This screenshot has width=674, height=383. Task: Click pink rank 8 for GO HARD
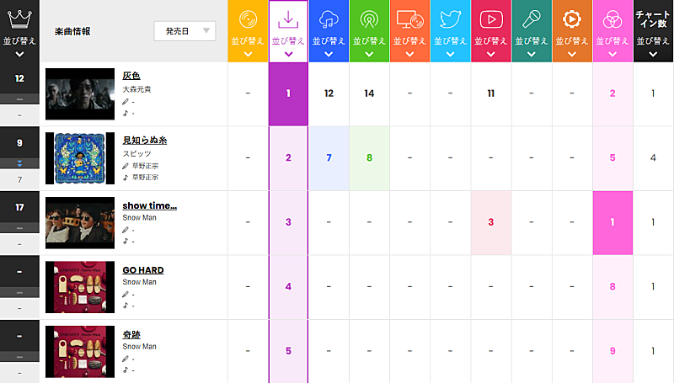pos(612,287)
